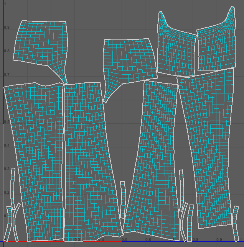
Task: Click the top-left UV shell with pointed tail
Action: point(40,42)
